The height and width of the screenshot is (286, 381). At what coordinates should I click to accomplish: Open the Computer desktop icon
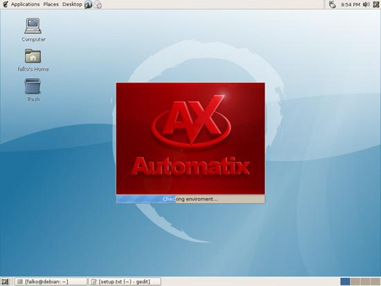(33, 30)
